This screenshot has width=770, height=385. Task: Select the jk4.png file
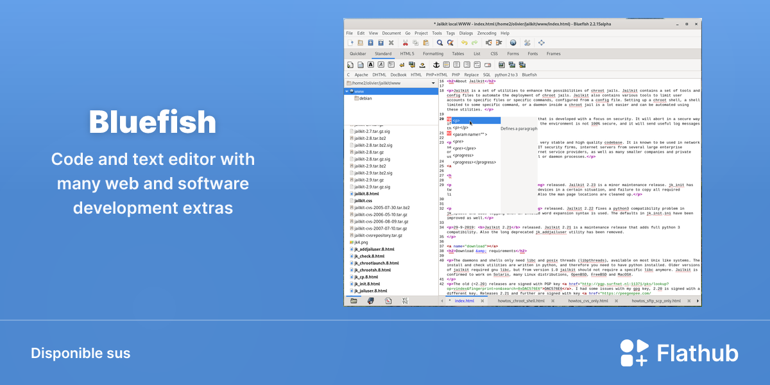361,243
